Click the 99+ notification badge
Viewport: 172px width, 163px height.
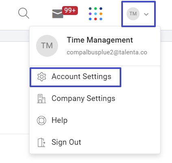[x=70, y=11]
